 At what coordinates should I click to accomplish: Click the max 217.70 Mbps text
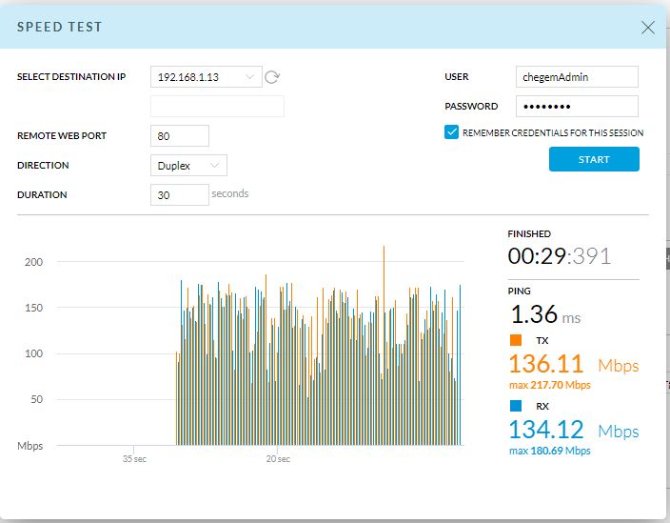click(x=549, y=385)
